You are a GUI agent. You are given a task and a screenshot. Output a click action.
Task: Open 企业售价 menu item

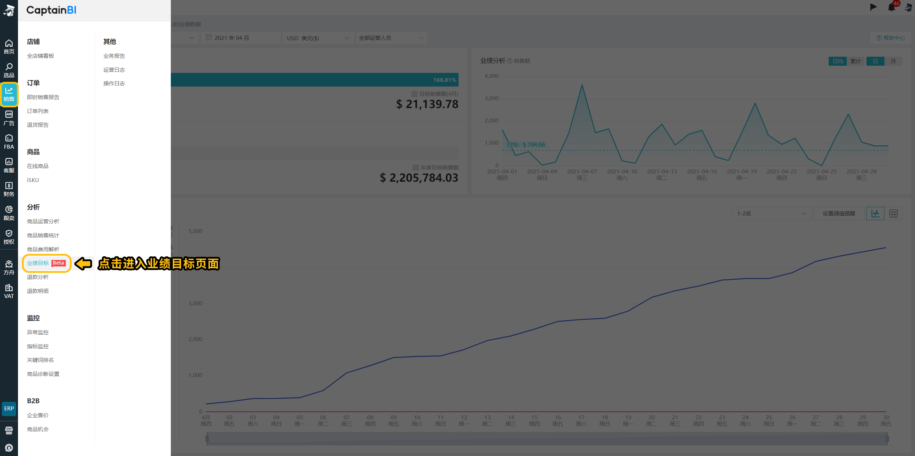tap(38, 415)
